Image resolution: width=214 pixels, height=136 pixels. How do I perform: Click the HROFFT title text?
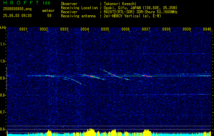point(21,3)
